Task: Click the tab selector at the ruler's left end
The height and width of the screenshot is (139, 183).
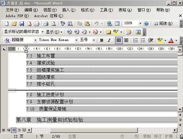Action: point(4,49)
